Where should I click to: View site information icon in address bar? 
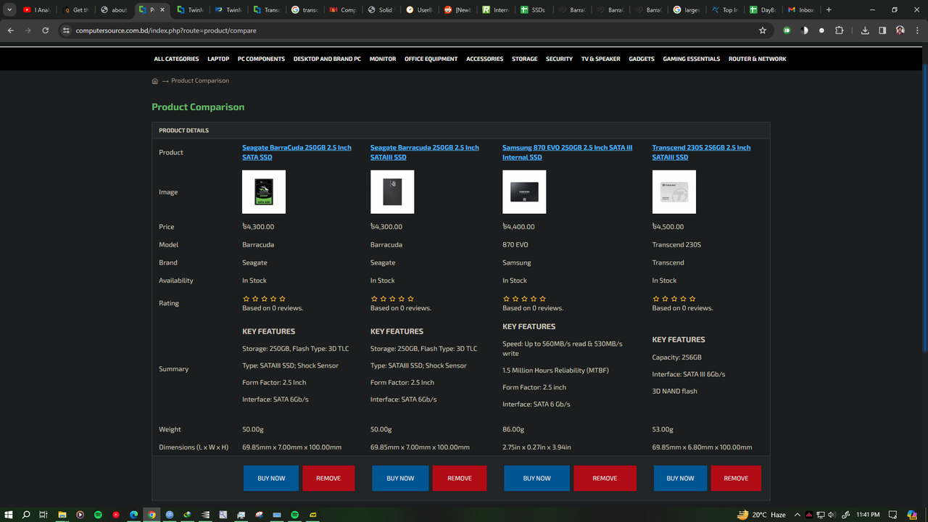pyautogui.click(x=66, y=30)
